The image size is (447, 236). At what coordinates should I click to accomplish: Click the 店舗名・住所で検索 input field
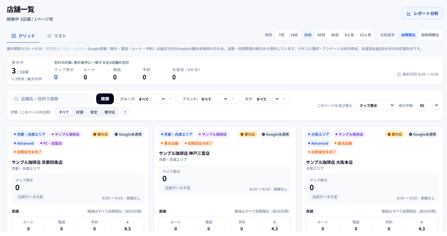point(52,99)
